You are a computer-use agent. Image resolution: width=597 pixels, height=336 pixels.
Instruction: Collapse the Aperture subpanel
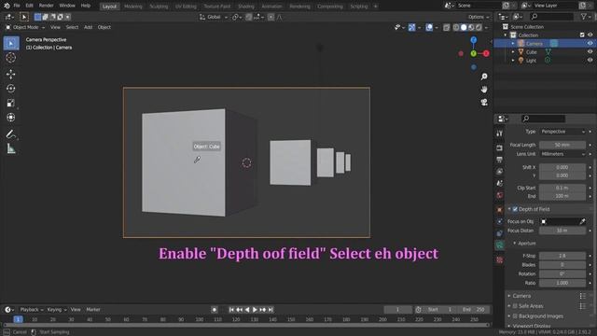pos(515,243)
